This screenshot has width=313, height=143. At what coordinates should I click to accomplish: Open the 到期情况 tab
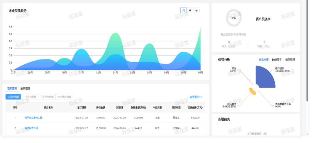12,89
